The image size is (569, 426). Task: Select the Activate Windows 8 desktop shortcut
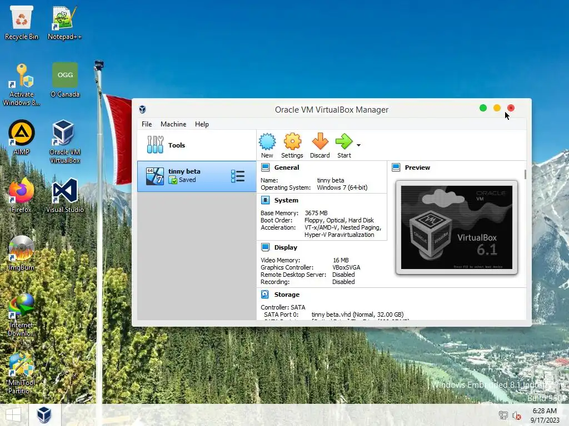[22, 84]
